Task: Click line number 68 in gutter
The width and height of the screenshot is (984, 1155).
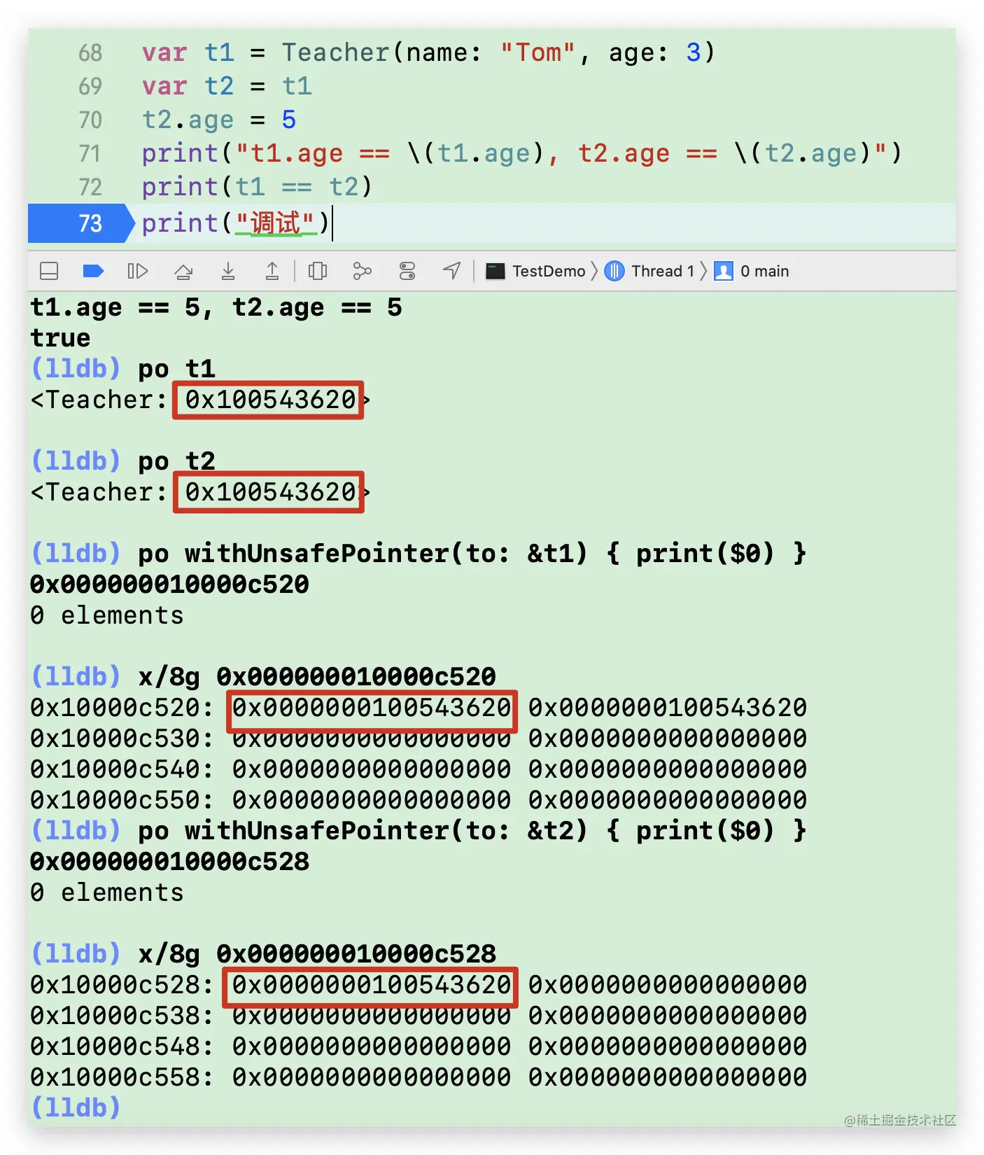Action: tap(90, 53)
